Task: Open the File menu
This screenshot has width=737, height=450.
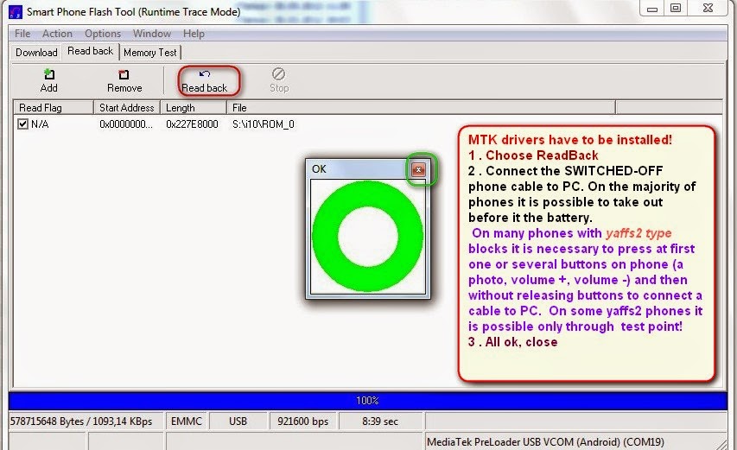Action: pyautogui.click(x=22, y=34)
